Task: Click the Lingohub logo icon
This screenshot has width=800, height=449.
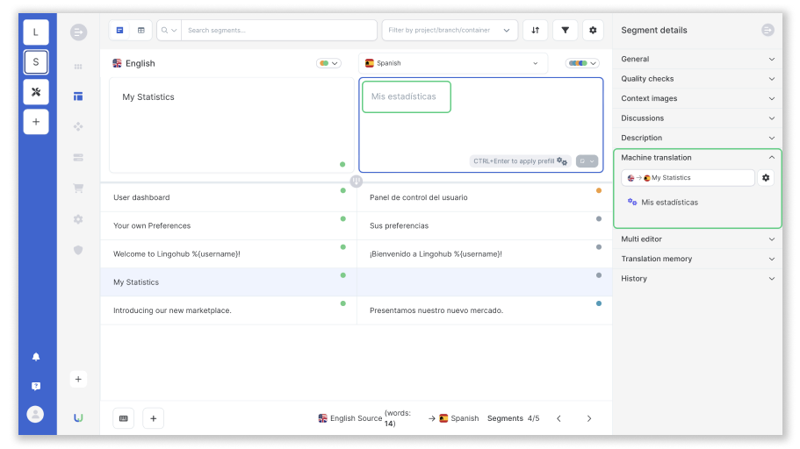Action: [78, 418]
